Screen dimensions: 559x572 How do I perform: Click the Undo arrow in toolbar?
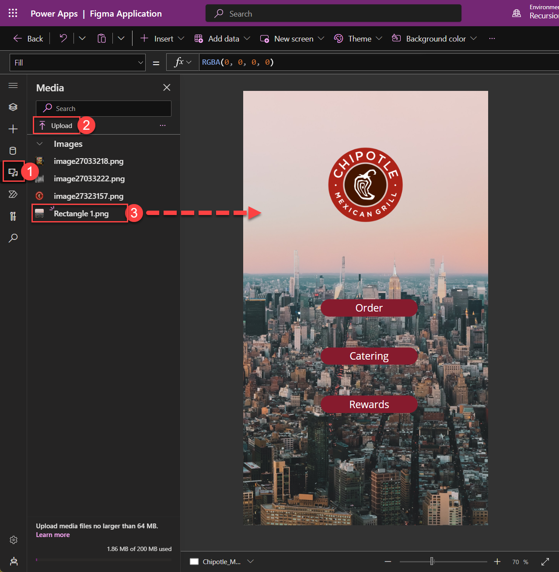(x=63, y=38)
